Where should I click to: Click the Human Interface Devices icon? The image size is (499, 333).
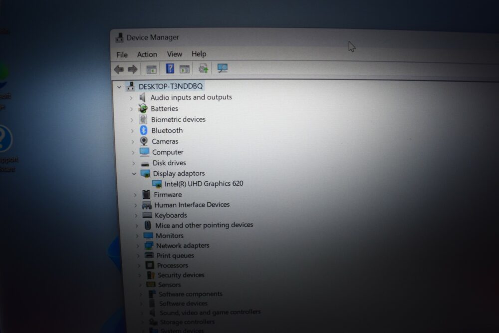pyautogui.click(x=147, y=205)
